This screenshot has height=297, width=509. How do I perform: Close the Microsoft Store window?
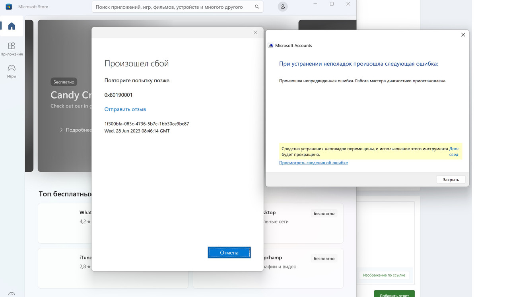pos(348,4)
